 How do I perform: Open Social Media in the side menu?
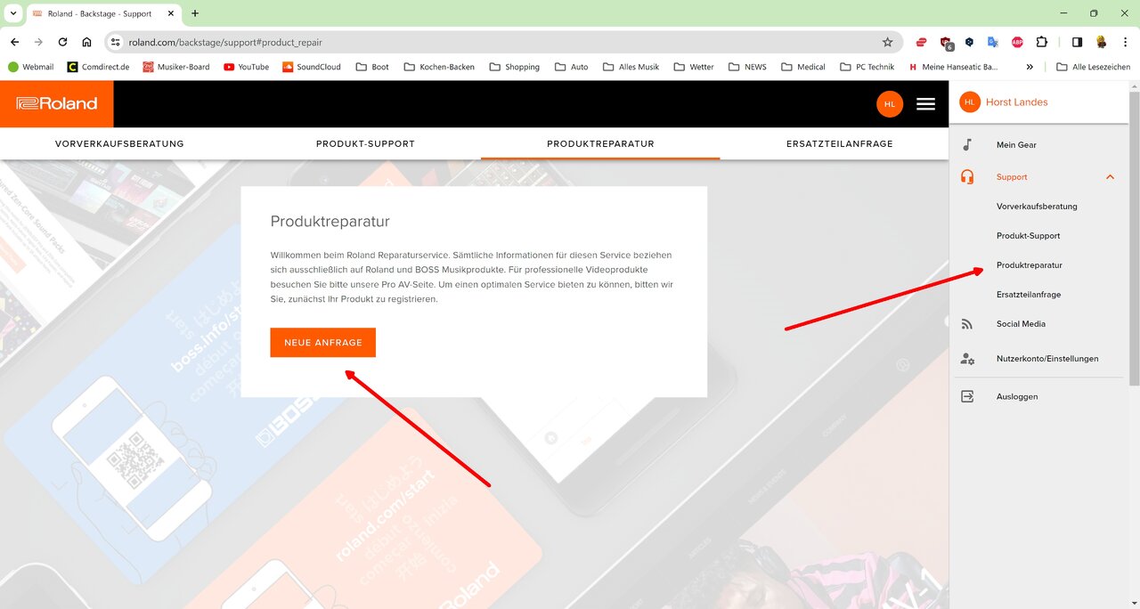(1021, 324)
